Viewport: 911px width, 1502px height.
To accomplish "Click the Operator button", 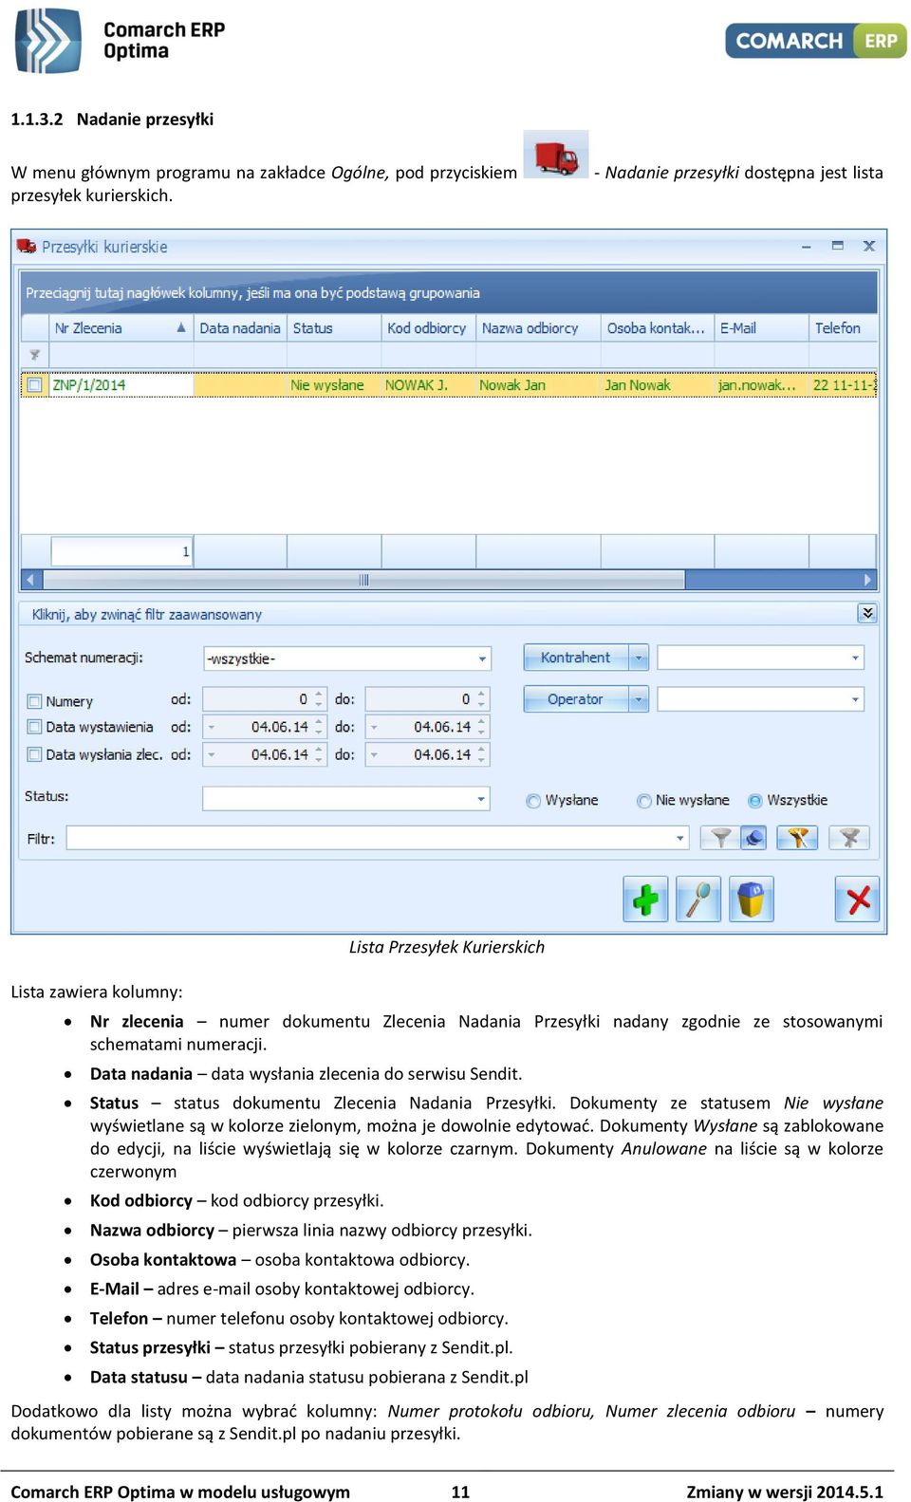I will point(576,699).
